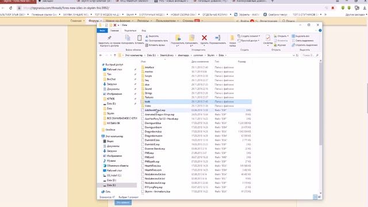Click Paste shortcut in the ribbon
Image resolution: width=368 pixels, height=207 pixels.
coord(155,45)
